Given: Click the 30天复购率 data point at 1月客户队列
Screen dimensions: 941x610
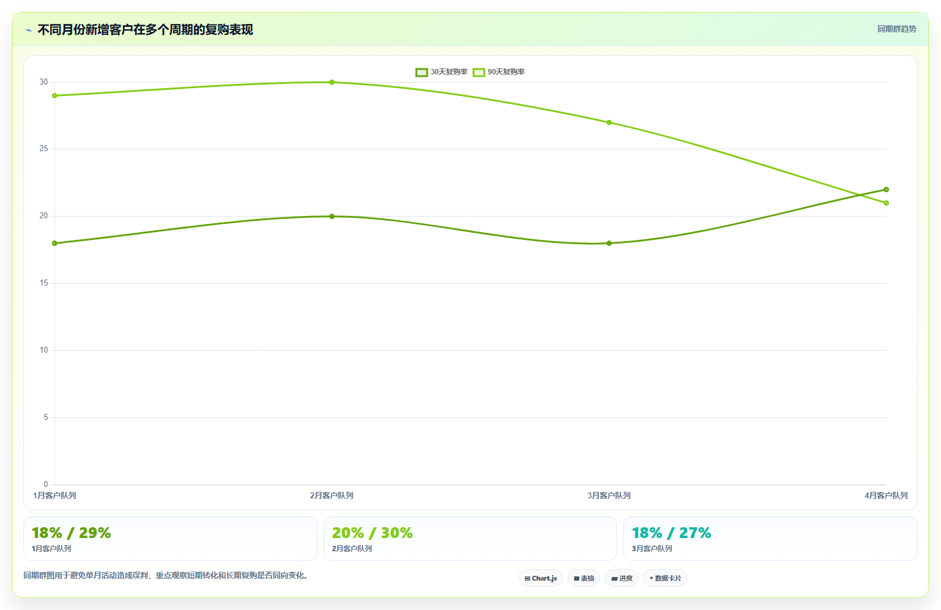Looking at the screenshot, I should [55, 244].
